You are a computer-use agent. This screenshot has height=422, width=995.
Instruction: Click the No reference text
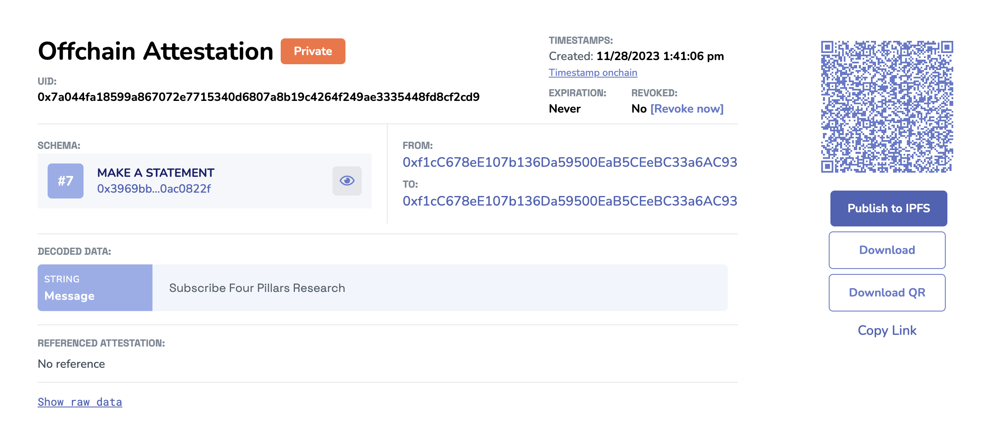tap(71, 364)
